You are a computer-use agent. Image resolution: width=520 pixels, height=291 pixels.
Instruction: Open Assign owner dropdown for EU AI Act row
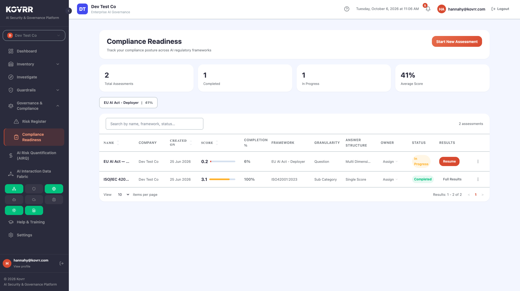[x=390, y=161]
